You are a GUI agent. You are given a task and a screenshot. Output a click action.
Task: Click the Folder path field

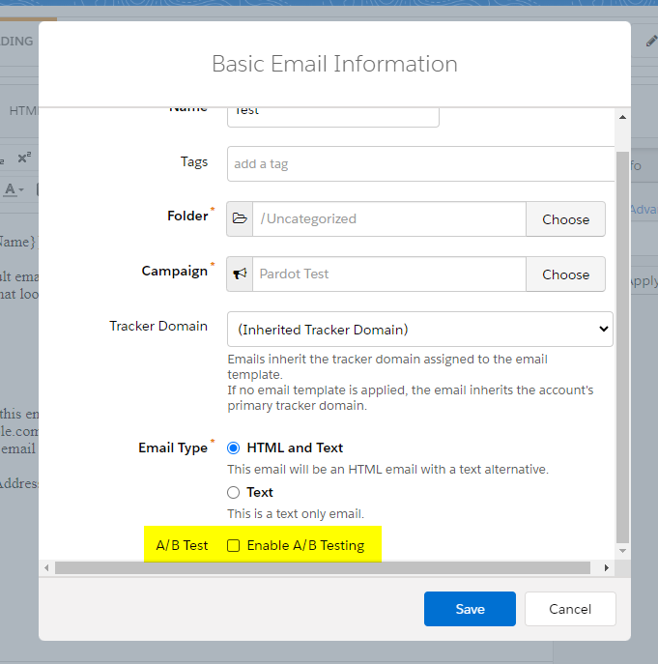pos(389,219)
